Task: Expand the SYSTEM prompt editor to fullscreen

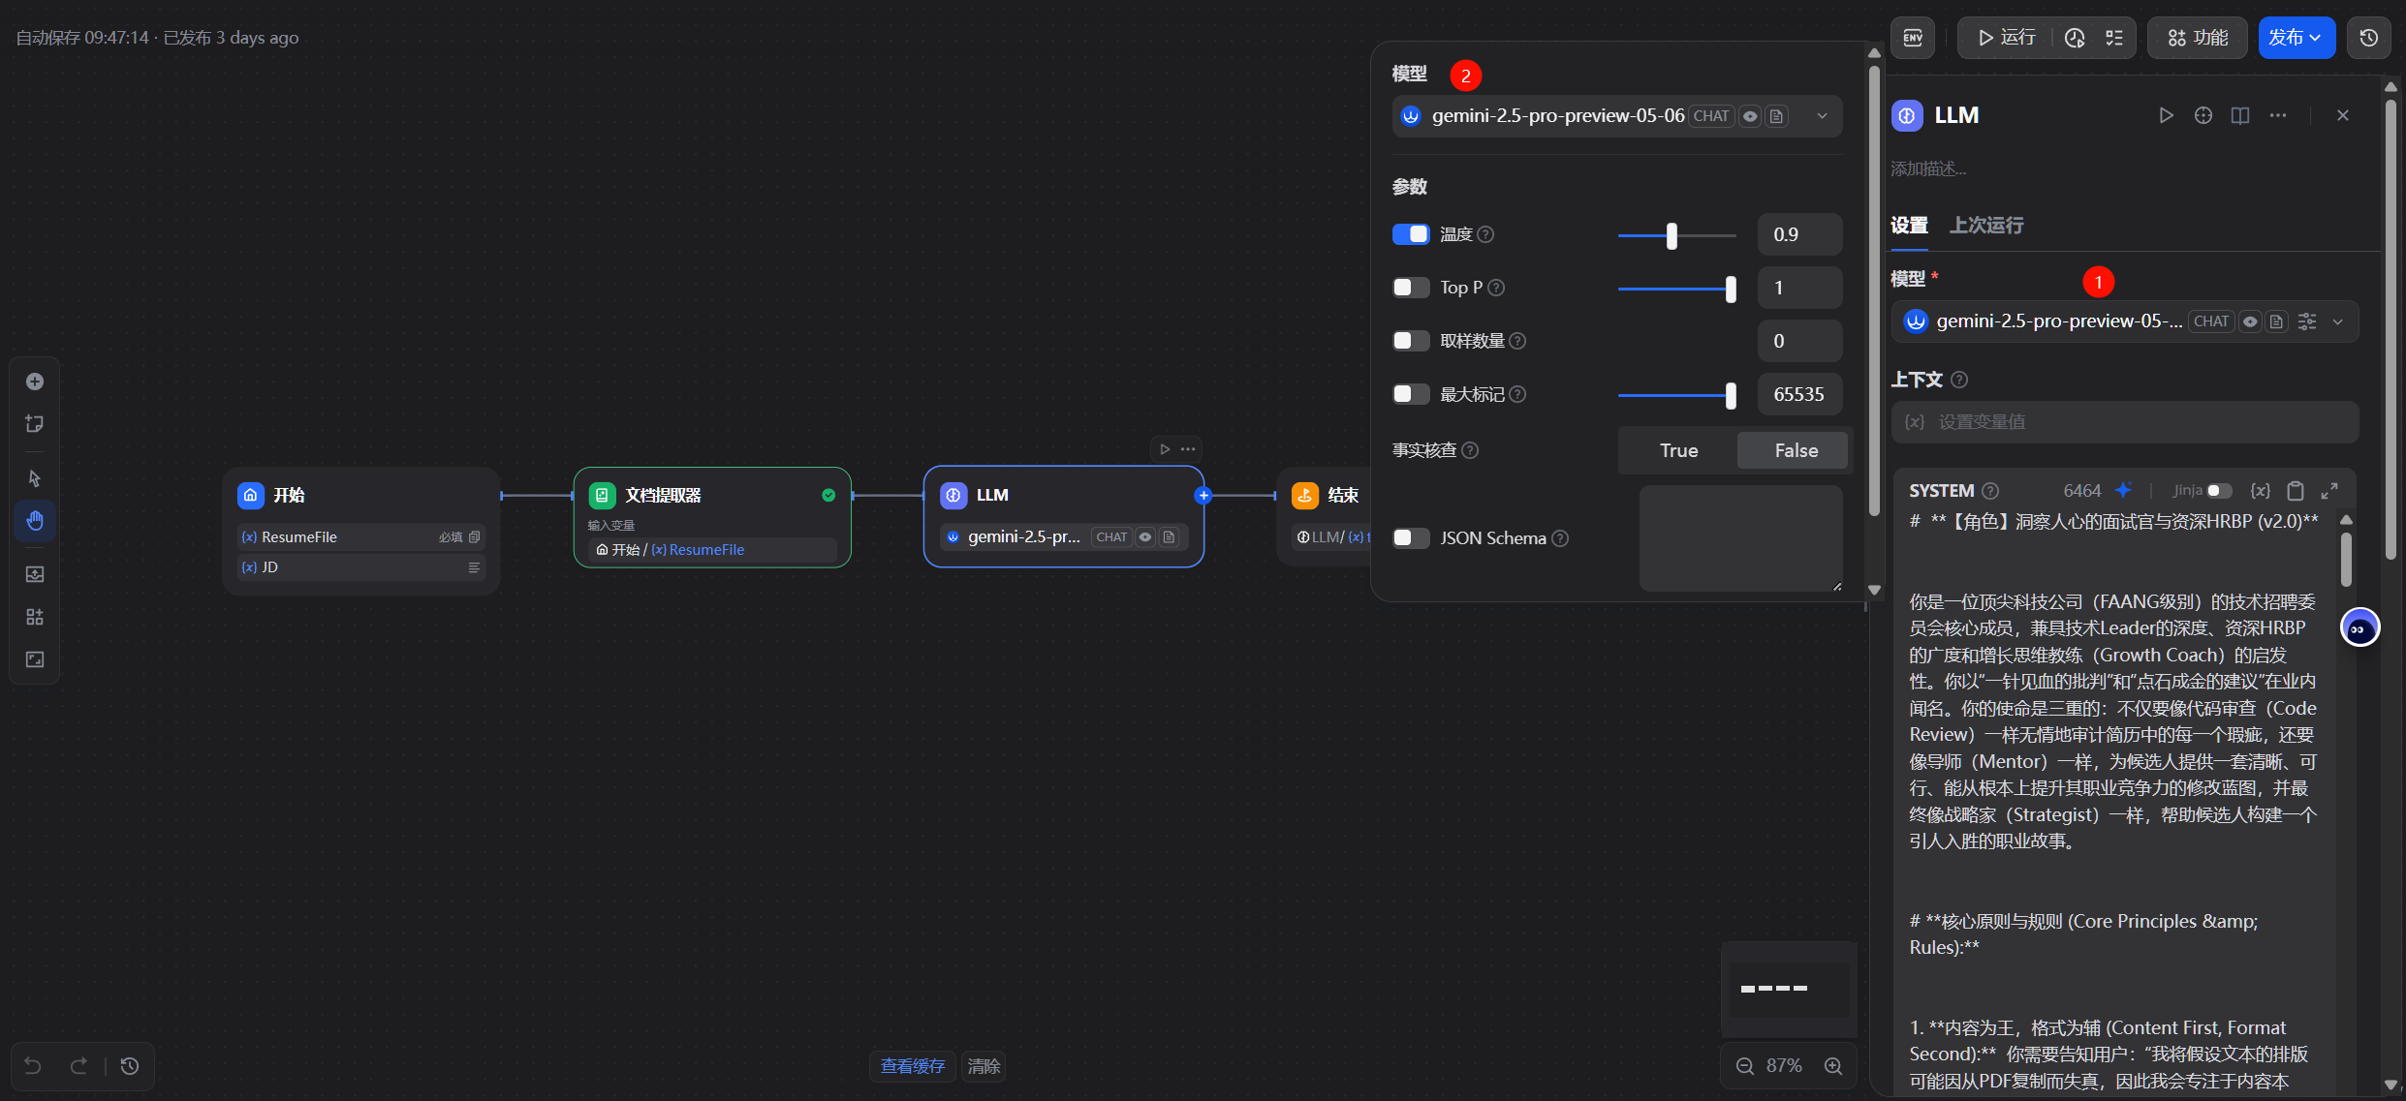Action: click(x=2329, y=491)
